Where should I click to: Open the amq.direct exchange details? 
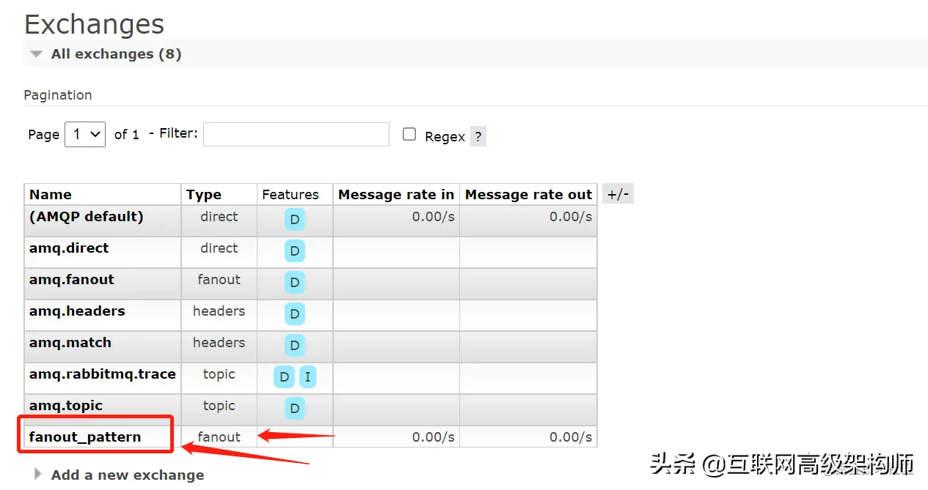coord(69,248)
